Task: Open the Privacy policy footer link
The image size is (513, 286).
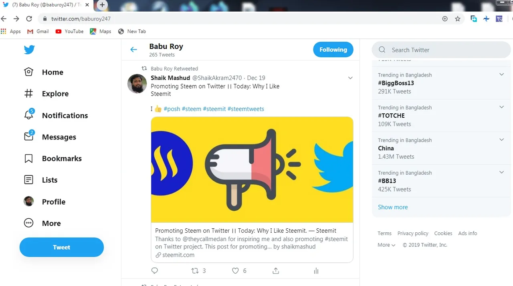Action: [413, 233]
